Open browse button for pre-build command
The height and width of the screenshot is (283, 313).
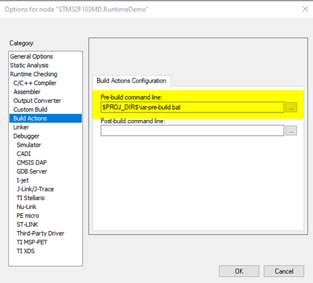(291, 108)
